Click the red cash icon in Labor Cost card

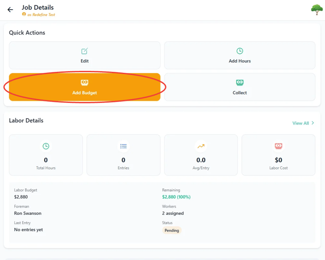coord(278,146)
